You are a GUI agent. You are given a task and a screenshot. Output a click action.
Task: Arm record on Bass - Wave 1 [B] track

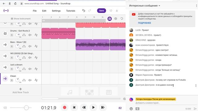click(12, 46)
